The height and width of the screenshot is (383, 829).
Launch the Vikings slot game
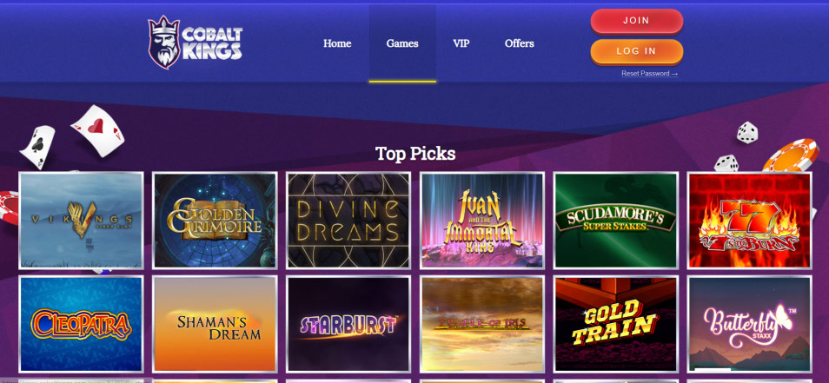pos(81,220)
